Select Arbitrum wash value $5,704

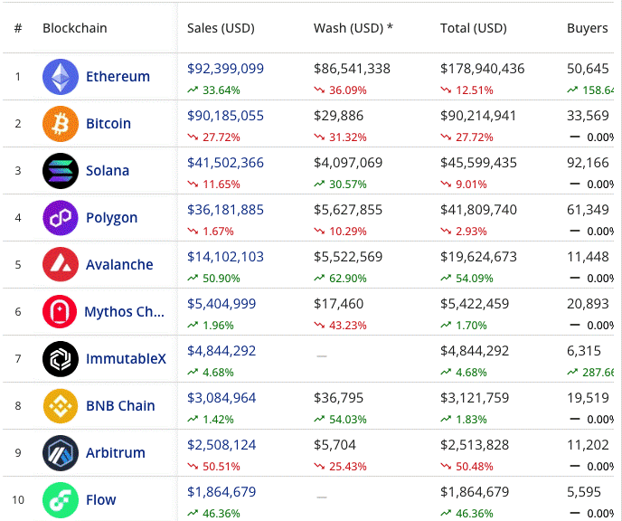point(335,445)
